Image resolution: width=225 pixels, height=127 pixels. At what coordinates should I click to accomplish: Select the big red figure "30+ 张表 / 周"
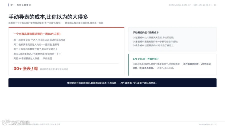pyautogui.click(x=26, y=69)
